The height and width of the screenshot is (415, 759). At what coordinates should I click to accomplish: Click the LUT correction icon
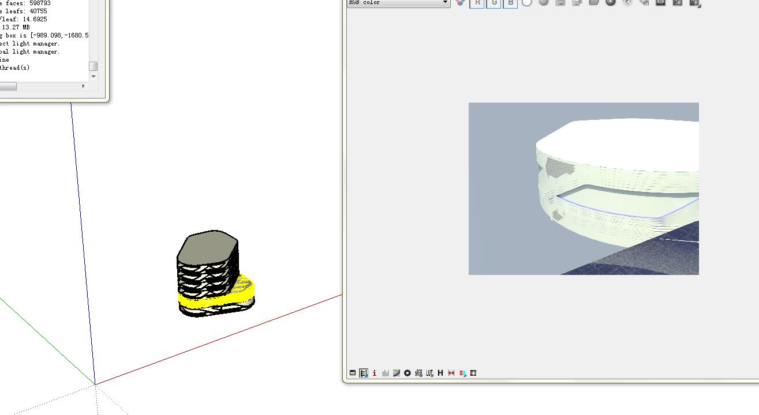coord(429,373)
